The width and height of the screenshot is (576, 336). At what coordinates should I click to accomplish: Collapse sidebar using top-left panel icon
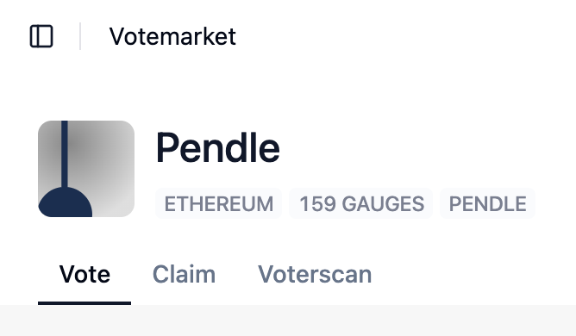41,36
